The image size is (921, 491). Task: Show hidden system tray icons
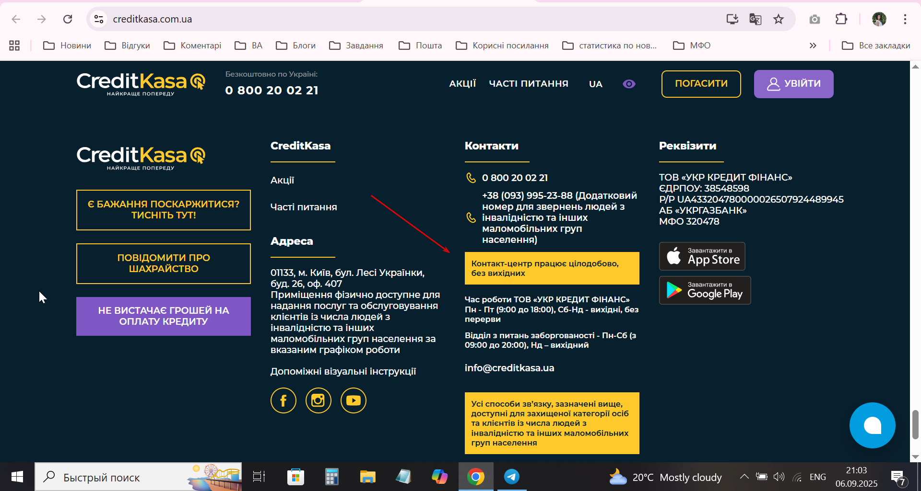click(744, 477)
